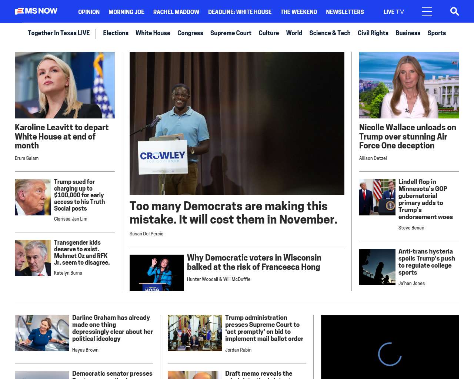This screenshot has width=474, height=379.
Task: Read Karoline Leavitt to depart headline
Action: (x=62, y=137)
